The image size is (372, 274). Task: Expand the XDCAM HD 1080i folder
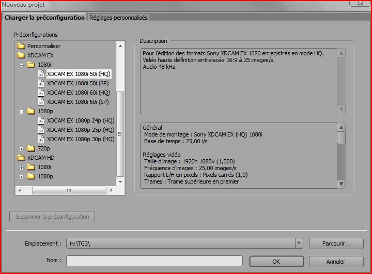21,168
